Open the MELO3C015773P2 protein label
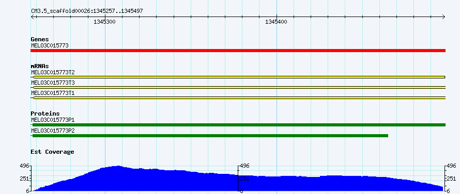The width and height of the screenshot is (460, 194). point(53,131)
